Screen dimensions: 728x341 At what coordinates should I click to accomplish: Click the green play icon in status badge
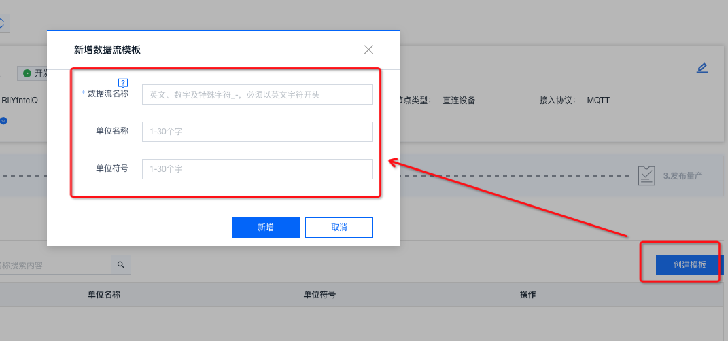point(27,73)
